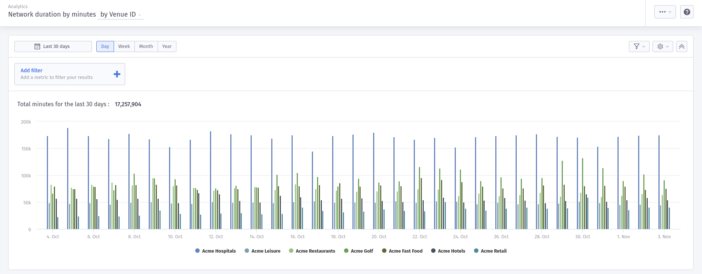This screenshot has height=274, width=702.
Task: Click the '50k' y-axis label
Action: coord(27,203)
